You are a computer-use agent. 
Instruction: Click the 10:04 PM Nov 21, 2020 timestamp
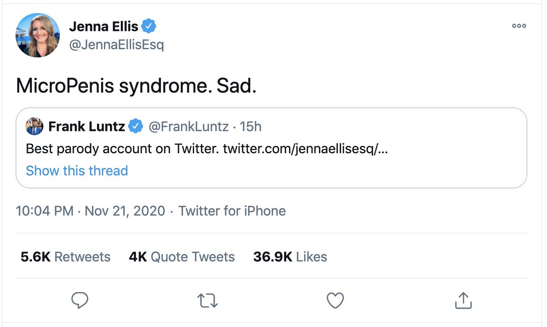(x=90, y=211)
